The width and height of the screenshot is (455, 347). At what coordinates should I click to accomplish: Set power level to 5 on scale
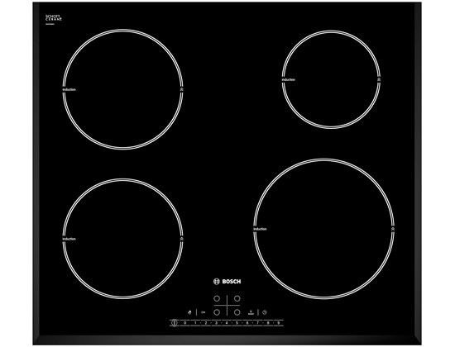tap(237, 323)
